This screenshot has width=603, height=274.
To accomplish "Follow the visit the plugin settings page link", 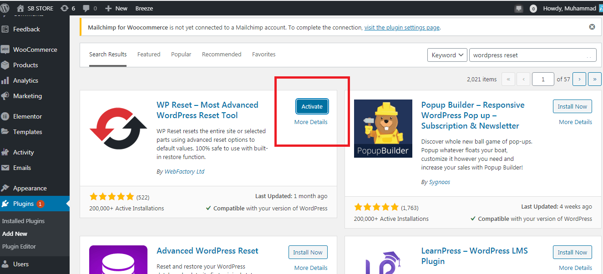I will 402,27.
